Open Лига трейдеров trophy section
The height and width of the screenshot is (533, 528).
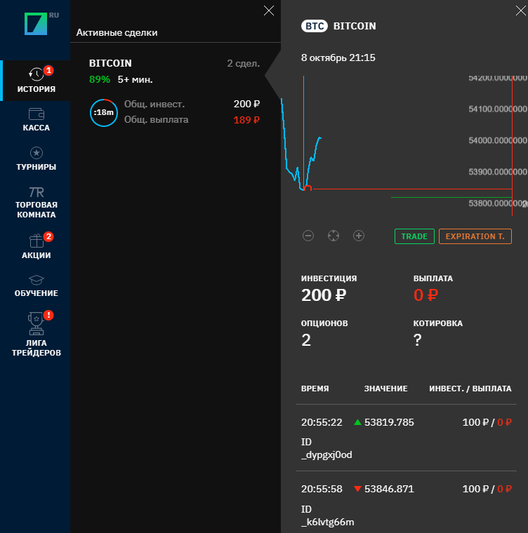[37, 335]
